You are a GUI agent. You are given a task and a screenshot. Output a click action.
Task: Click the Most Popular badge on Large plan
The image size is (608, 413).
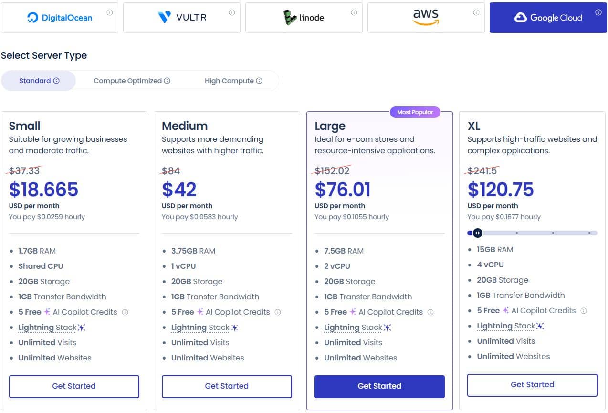pyautogui.click(x=415, y=112)
